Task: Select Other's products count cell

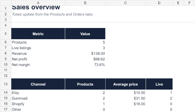Action: pyautogui.click(x=85, y=109)
